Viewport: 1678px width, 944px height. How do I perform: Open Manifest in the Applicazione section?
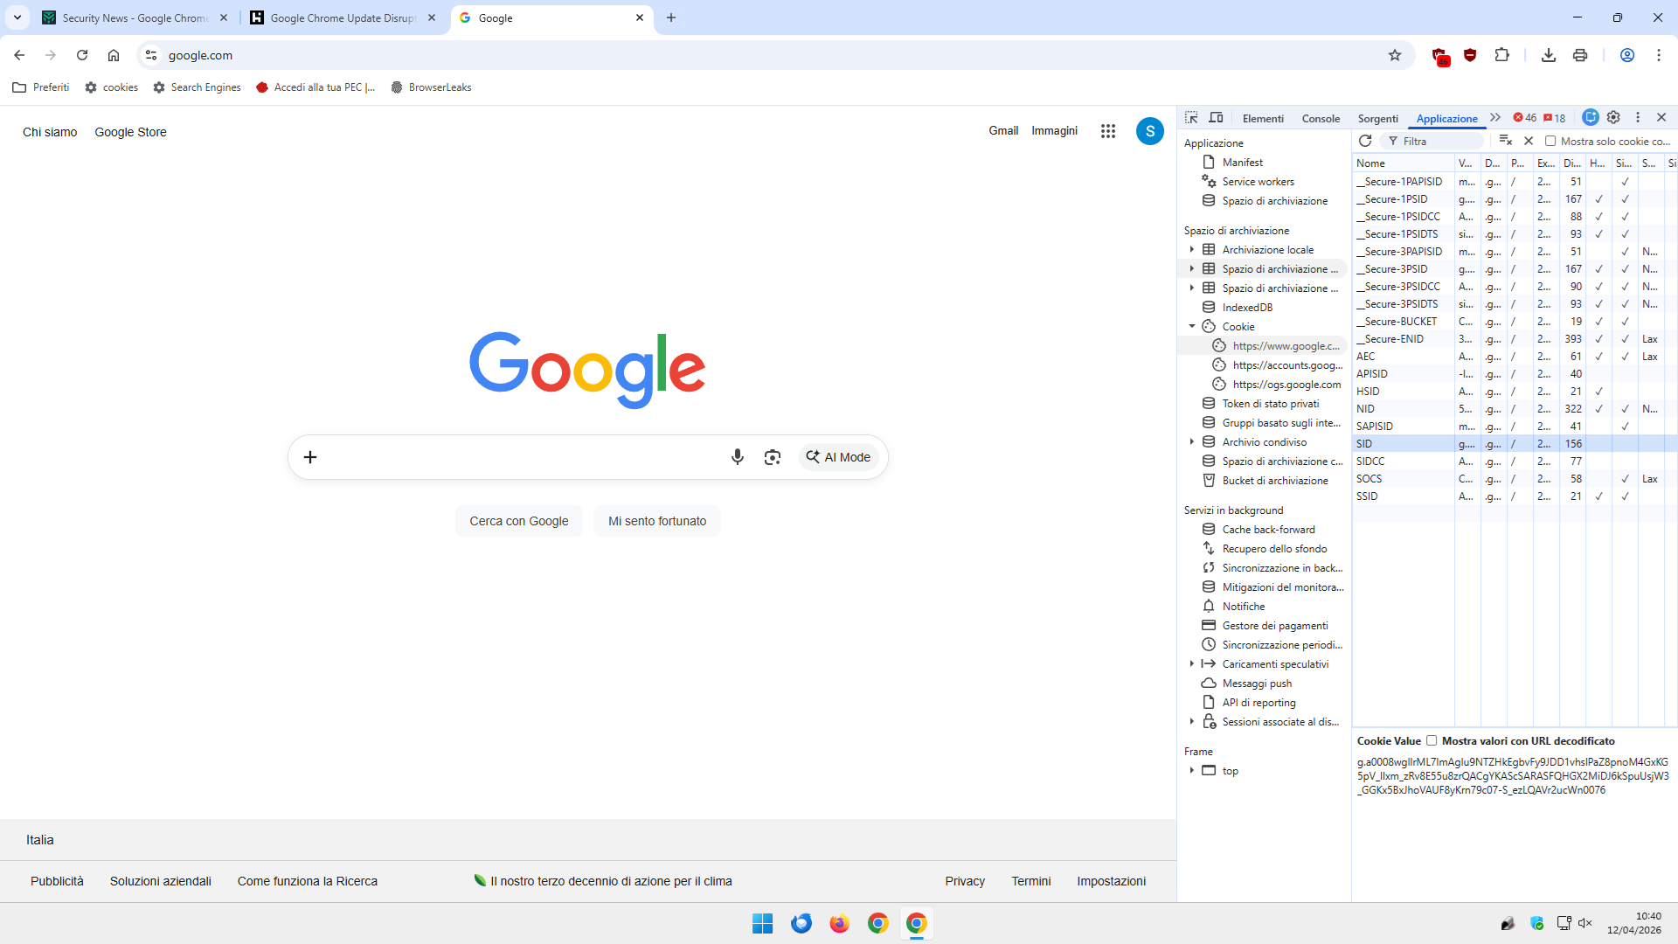(1243, 163)
